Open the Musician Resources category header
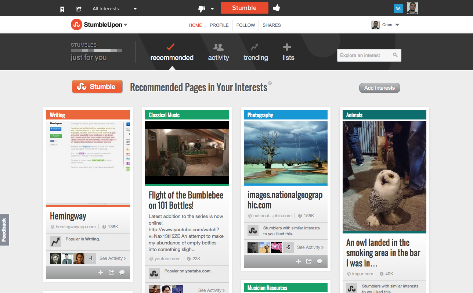Screen dimensions: 473x293 (286, 288)
